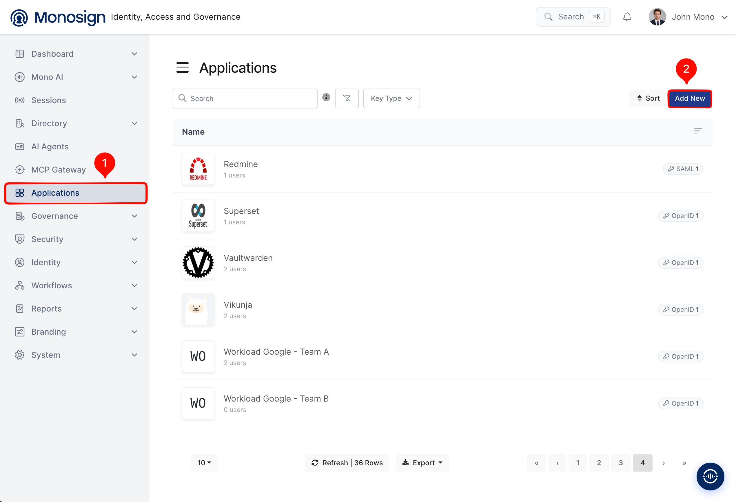Image resolution: width=736 pixels, height=502 pixels.
Task: Click the Add New button
Action: [690, 98]
